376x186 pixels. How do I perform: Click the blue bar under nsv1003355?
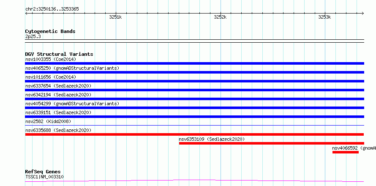point(194,63)
